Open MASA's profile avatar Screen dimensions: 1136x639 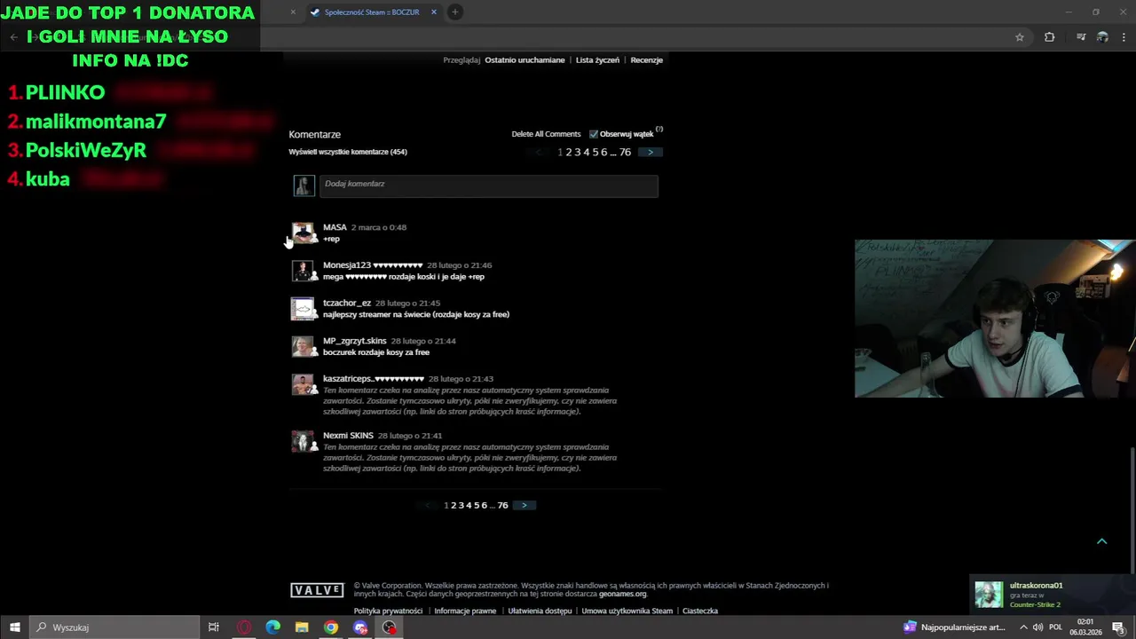point(304,233)
